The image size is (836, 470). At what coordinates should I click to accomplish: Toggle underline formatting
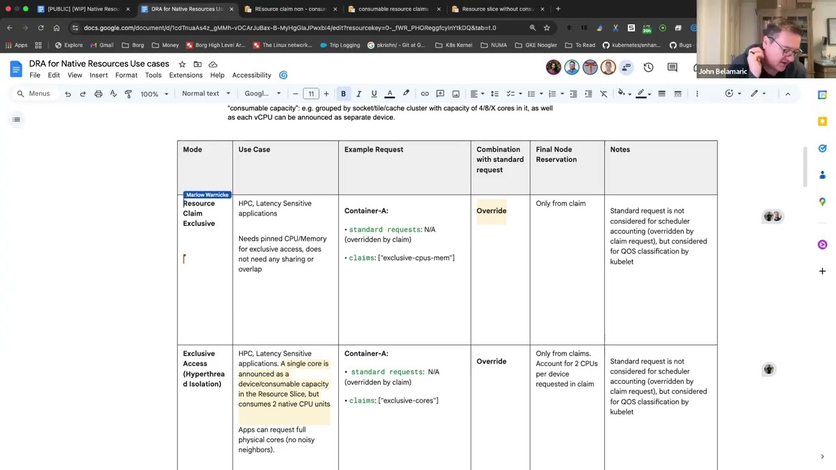point(374,94)
